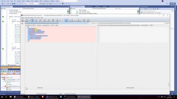Open Visual Studio Build menu
The image size is (177, 99).
coord(23,1)
